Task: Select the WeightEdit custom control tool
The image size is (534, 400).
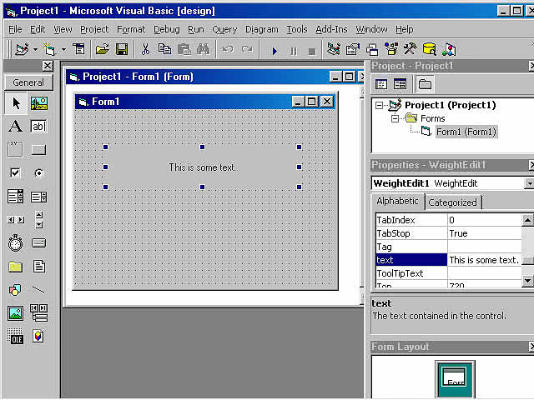Action: pos(38,337)
